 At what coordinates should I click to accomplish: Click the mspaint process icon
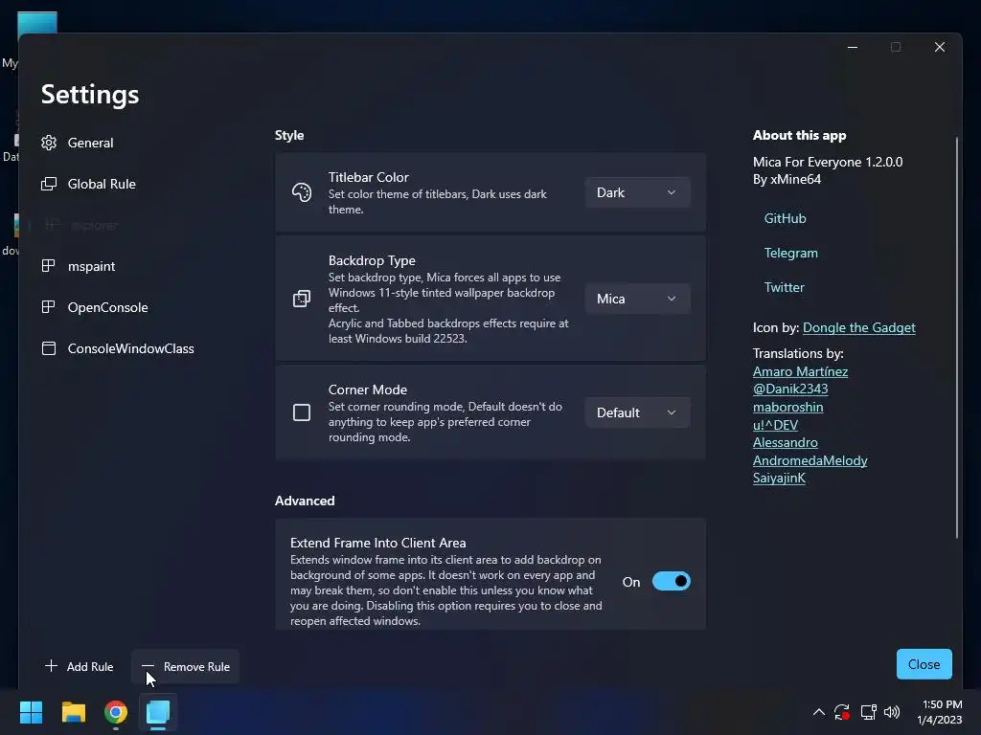coord(49,266)
